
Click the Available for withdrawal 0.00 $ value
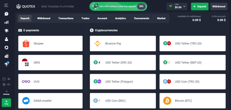point(197,20)
